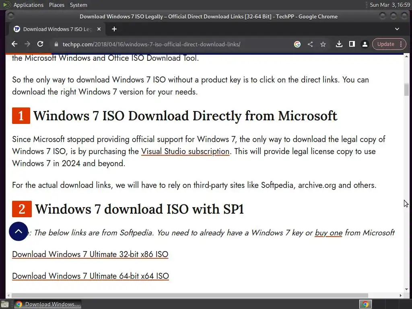The width and height of the screenshot is (412, 309).
Task: Click heading 'Windows 7 ISO Download Directly from Microsoft'
Action: pos(185,116)
